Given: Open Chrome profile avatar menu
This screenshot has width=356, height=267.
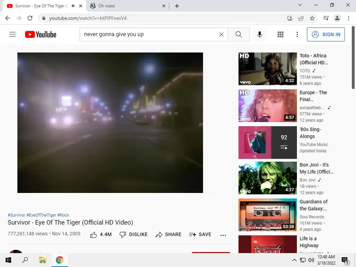Looking at the screenshot, I should [337, 18].
